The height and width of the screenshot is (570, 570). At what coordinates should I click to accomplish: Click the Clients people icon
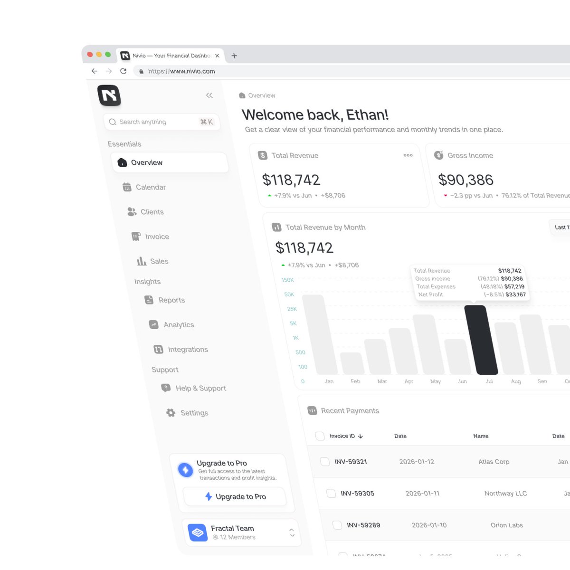pos(132,212)
